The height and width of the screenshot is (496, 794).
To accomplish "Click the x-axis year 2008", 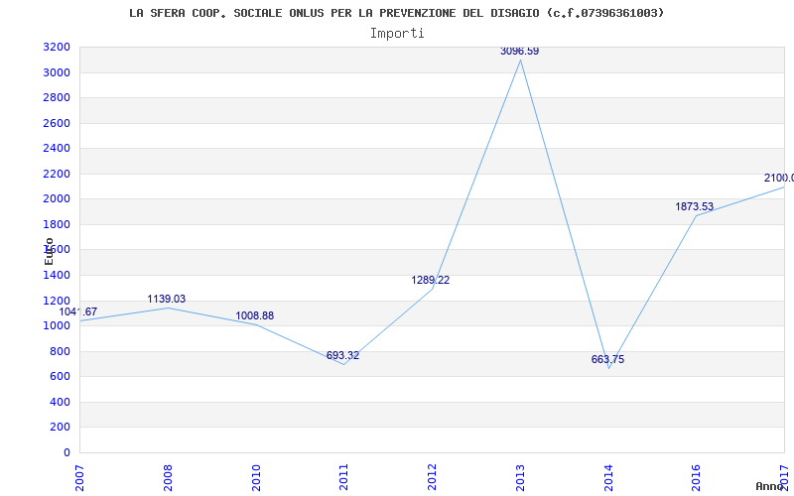I will coord(168,478).
